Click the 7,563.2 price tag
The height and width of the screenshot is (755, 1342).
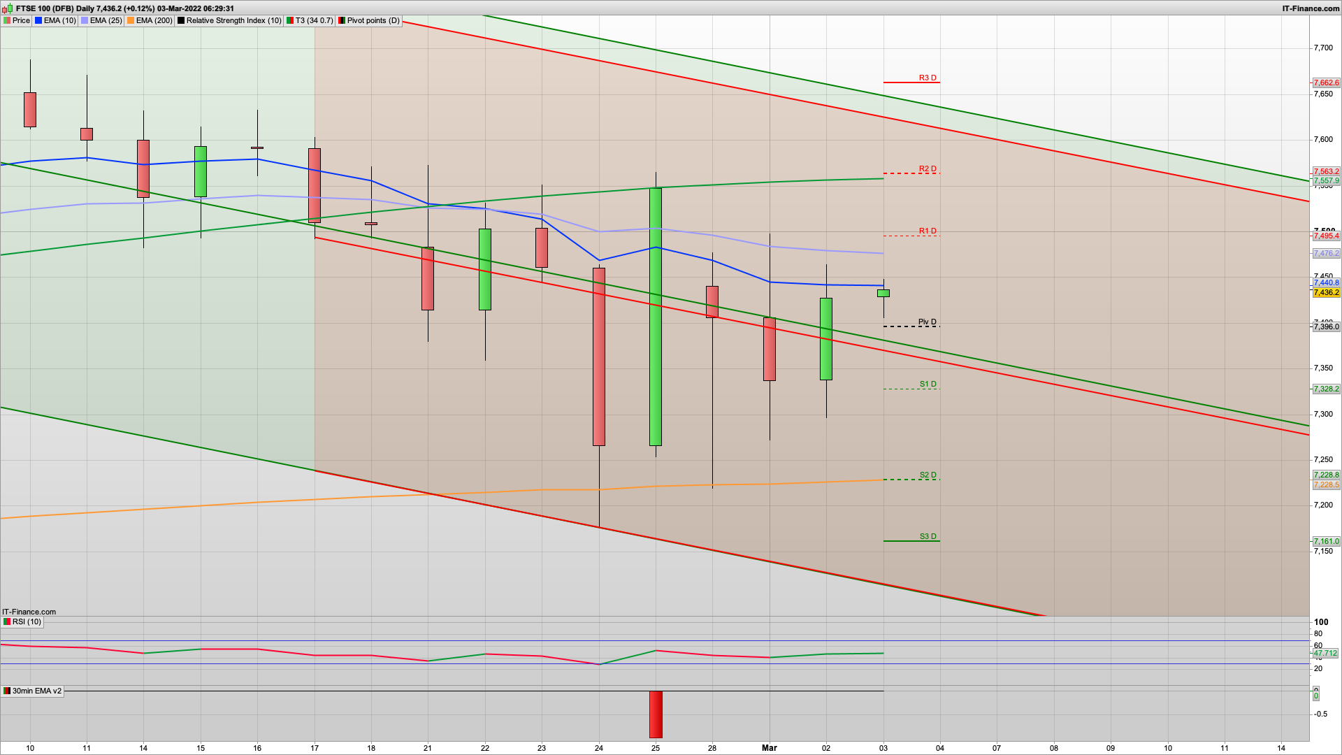1326,171
